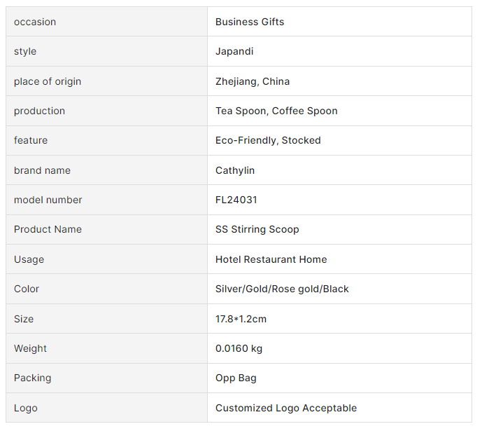Click model number 'FL24031'
Image resolution: width=482 pixels, height=431 pixels.
(236, 200)
